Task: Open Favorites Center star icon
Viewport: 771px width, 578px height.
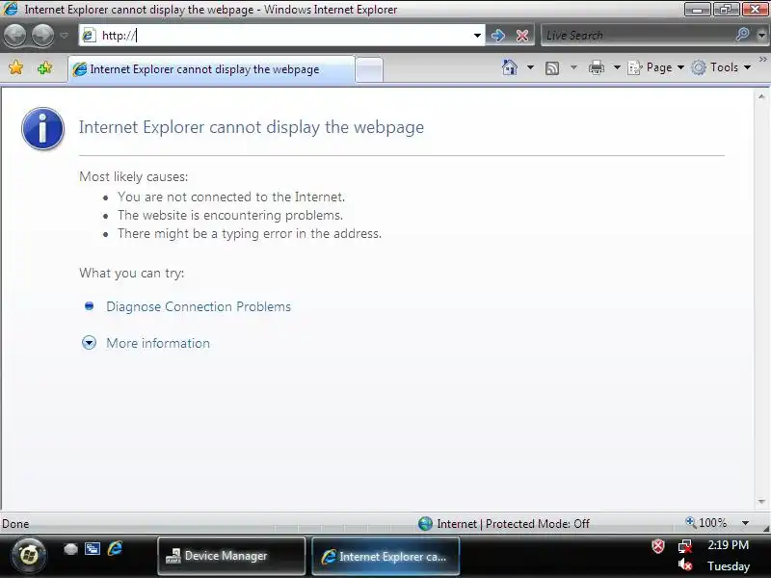Action: tap(16, 67)
